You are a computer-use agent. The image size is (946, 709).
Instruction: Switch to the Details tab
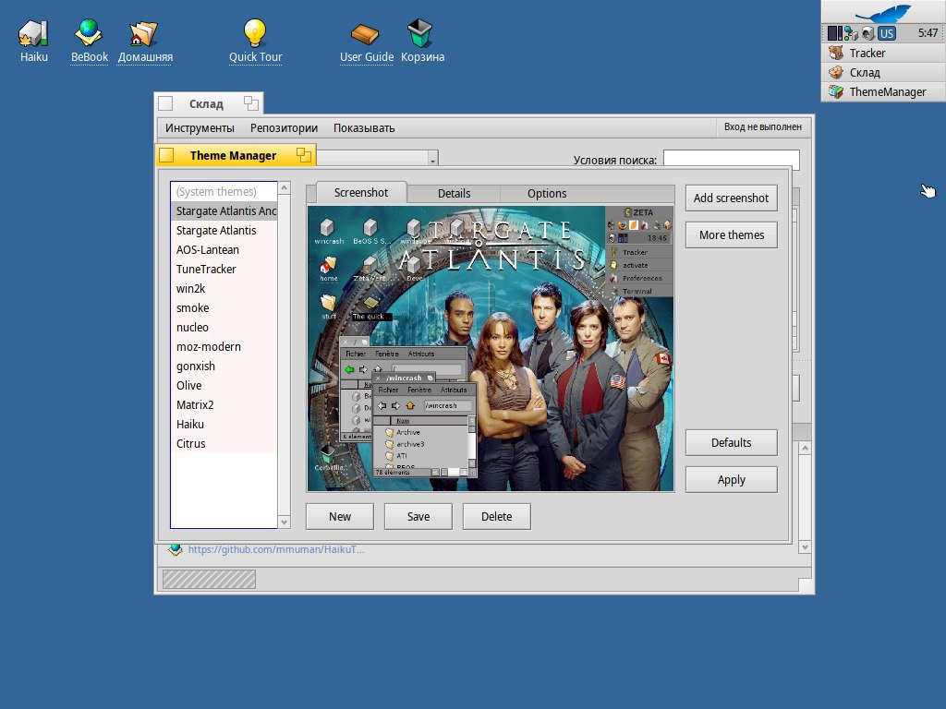point(454,194)
